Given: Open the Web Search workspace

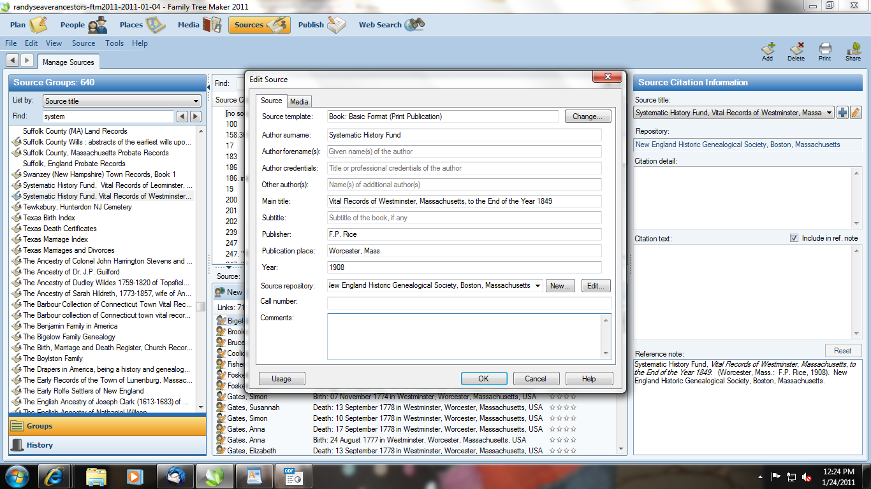Looking at the screenshot, I should (x=392, y=25).
